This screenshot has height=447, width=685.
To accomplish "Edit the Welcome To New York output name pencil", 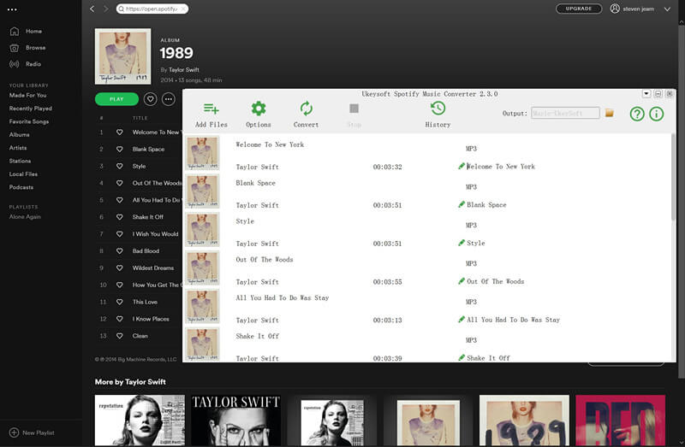I will (x=462, y=166).
